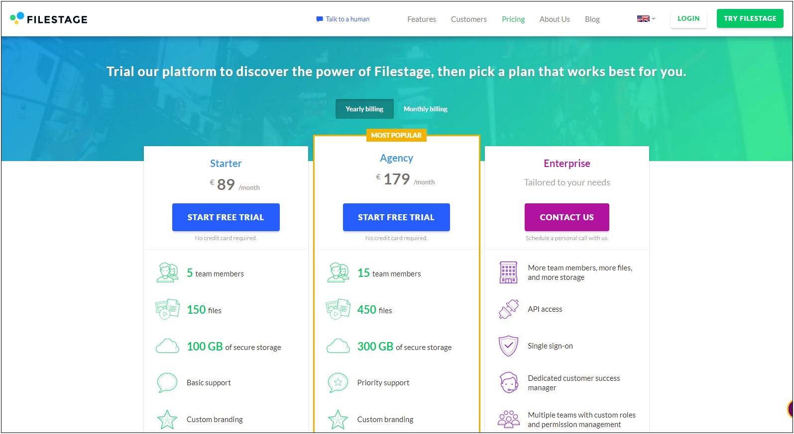Click TRY FILESTAGE button
Screen dimensions: 794x434
(750, 18)
